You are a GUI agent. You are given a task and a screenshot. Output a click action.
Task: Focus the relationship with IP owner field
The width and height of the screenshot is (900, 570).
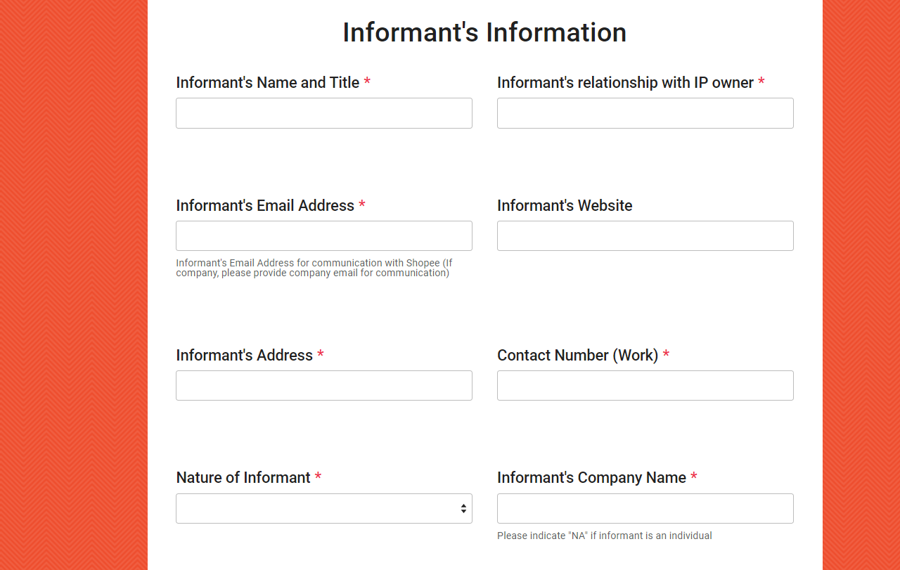tap(645, 113)
